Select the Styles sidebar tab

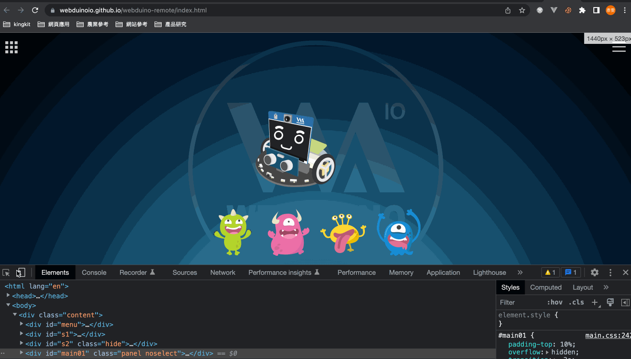(510, 287)
